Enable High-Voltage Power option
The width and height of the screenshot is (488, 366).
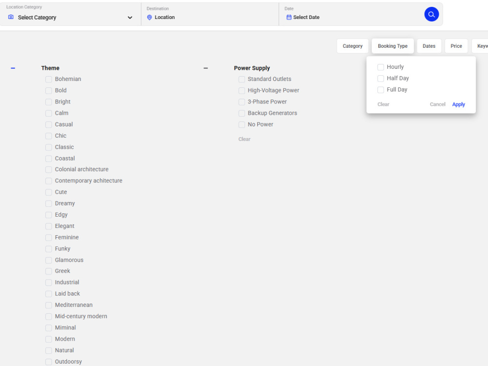pos(242,91)
